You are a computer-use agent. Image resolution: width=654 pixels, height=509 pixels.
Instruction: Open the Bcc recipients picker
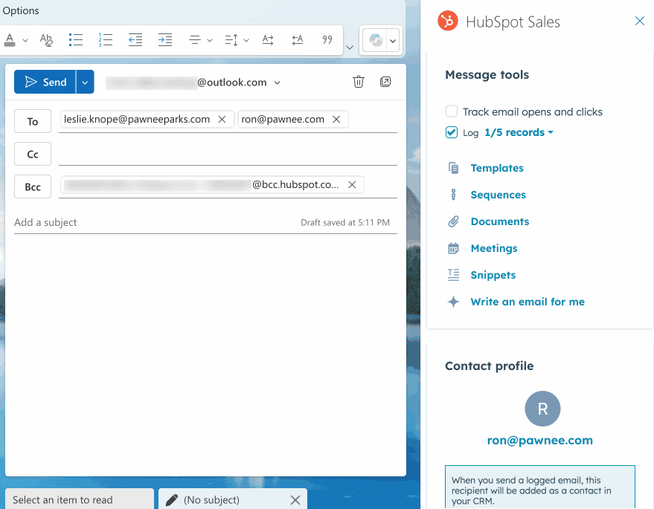33,187
